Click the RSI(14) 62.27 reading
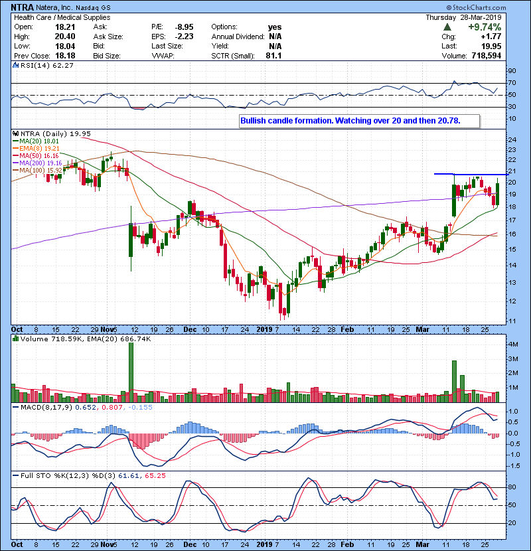Image resolution: width=531 pixels, height=551 pixels. click(x=47, y=65)
